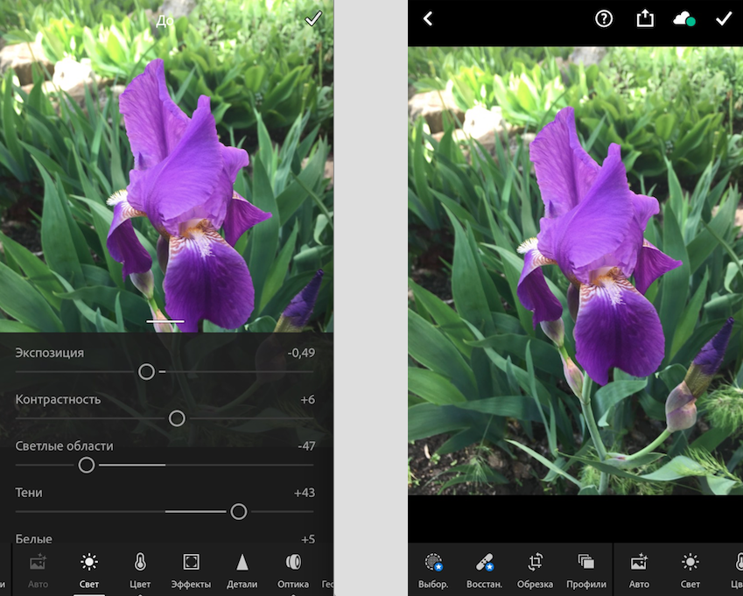Go back using the arrow button
The height and width of the screenshot is (596, 743).
[x=427, y=18]
